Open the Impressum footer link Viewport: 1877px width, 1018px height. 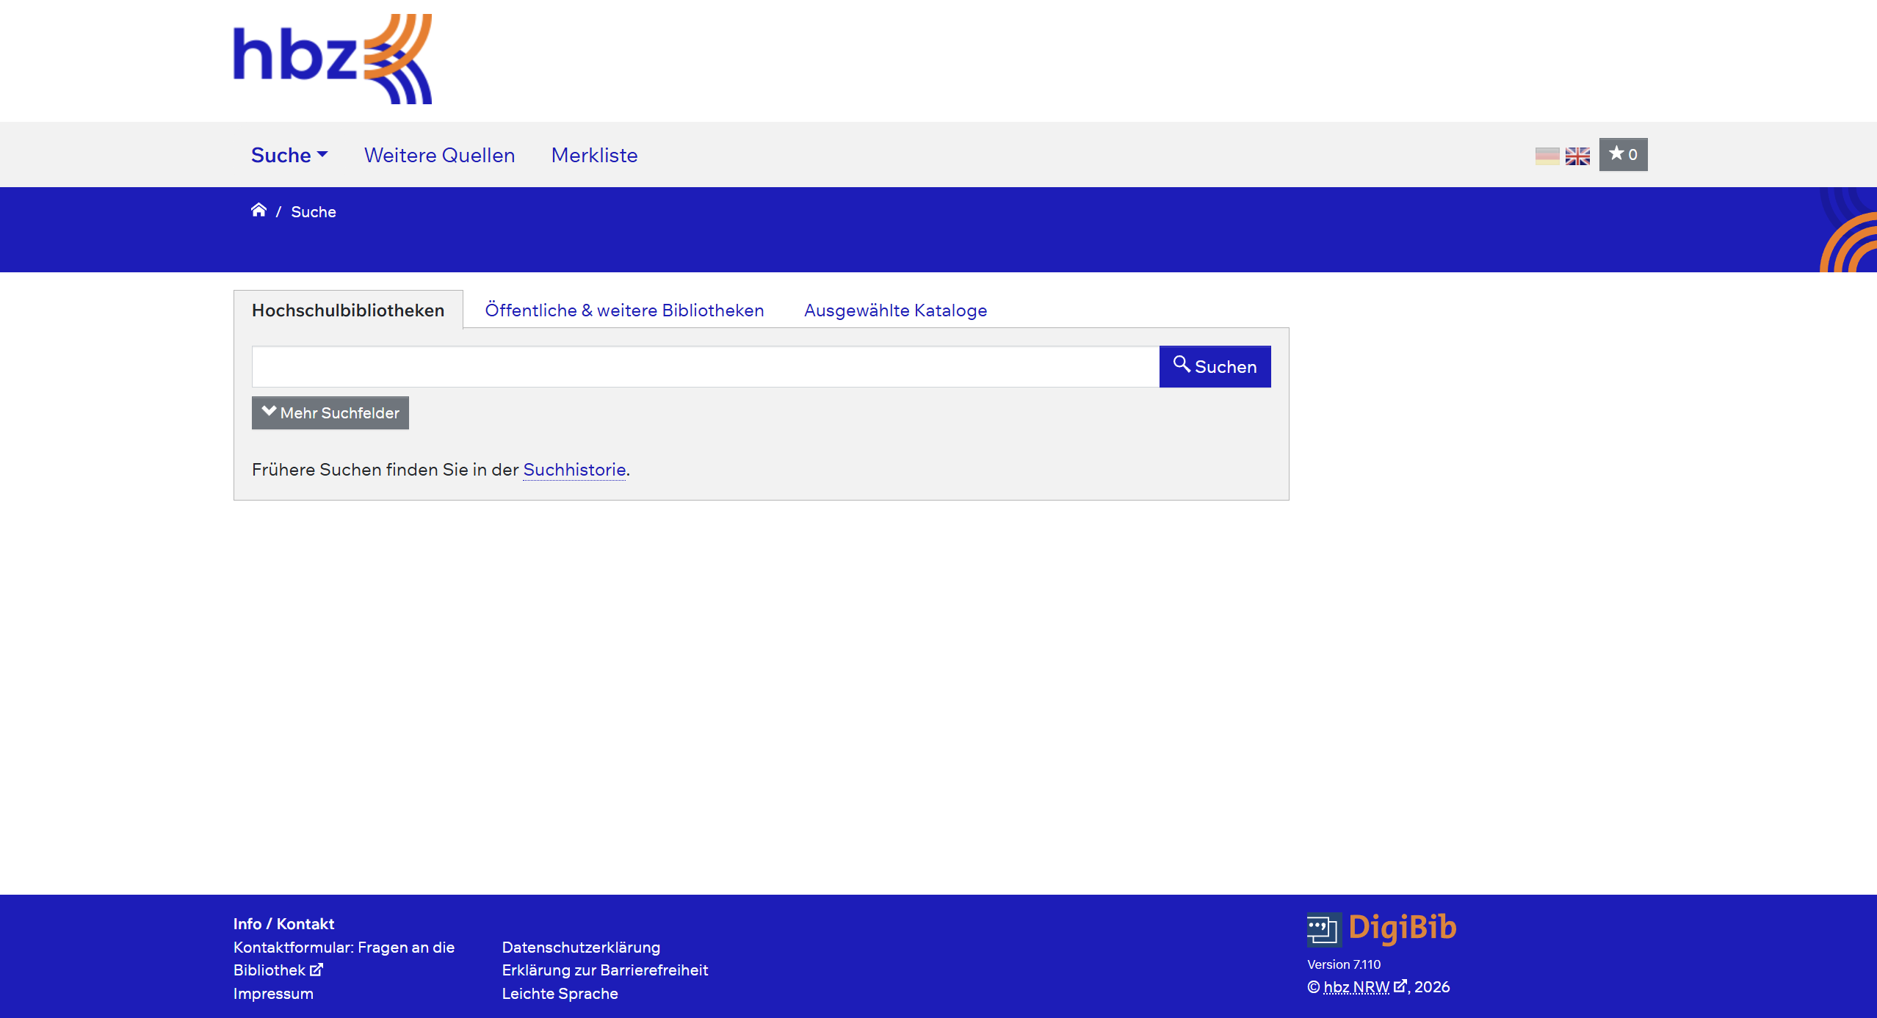273,993
